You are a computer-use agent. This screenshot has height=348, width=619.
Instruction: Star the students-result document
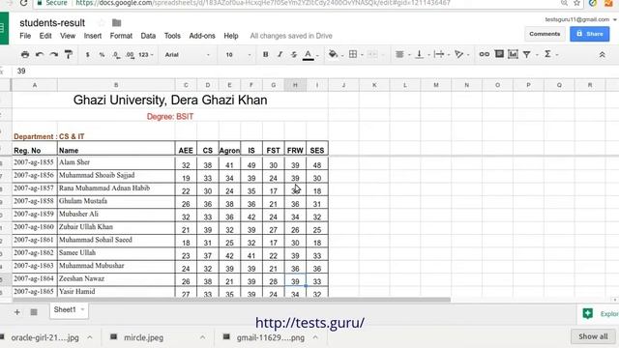point(102,23)
